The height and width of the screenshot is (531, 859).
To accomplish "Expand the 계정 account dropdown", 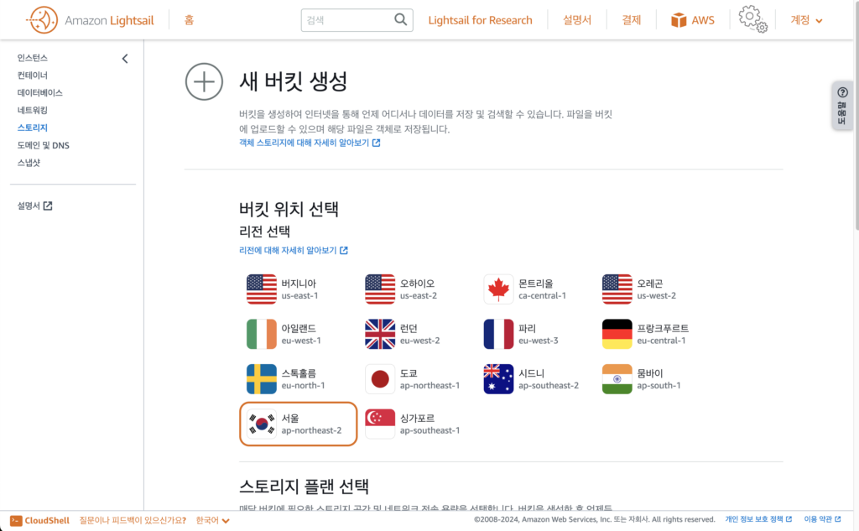I will (806, 20).
